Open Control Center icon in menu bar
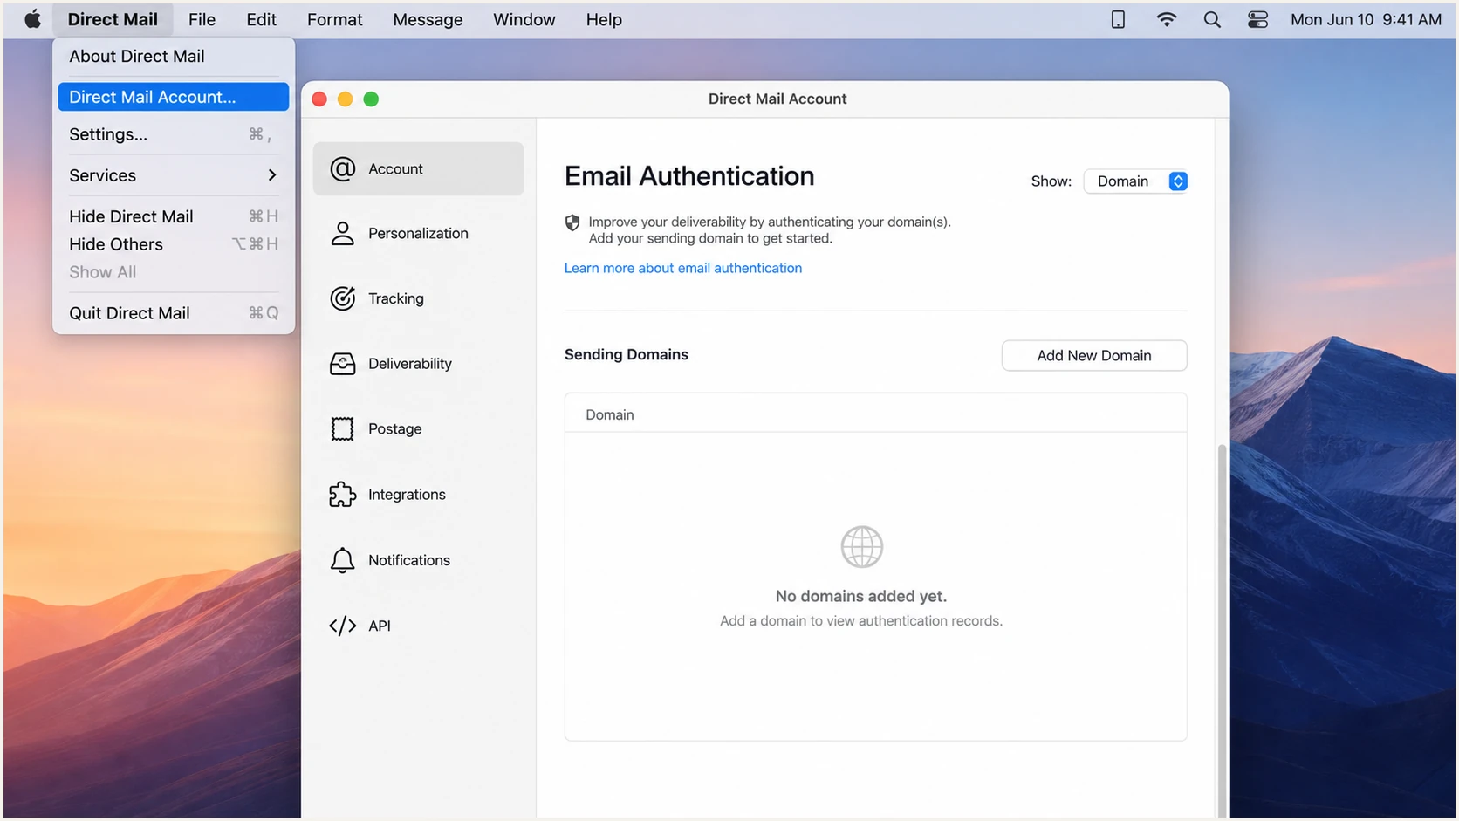 (1257, 19)
